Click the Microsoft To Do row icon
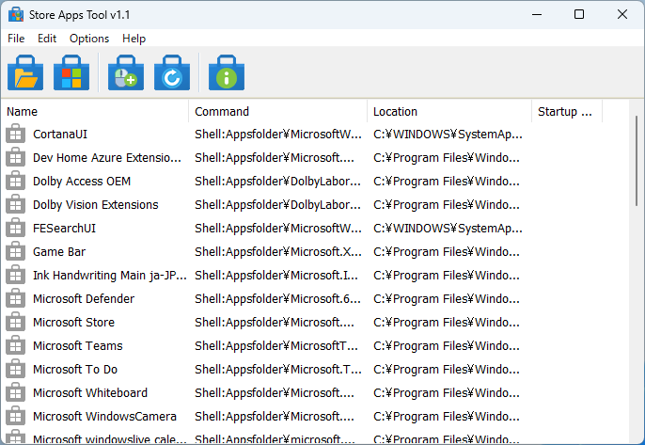Screen dimensions: 645x445 15,369
